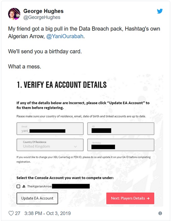This screenshot has width=171, height=221.
Task: Open the 3:38 PM - Oct 3, 2019 timestamp
Action: point(47,213)
